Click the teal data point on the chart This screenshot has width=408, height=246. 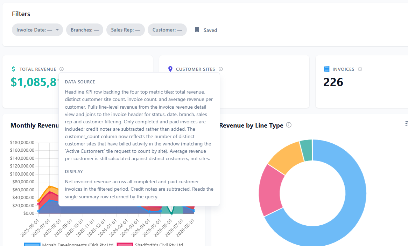tap(172, 213)
